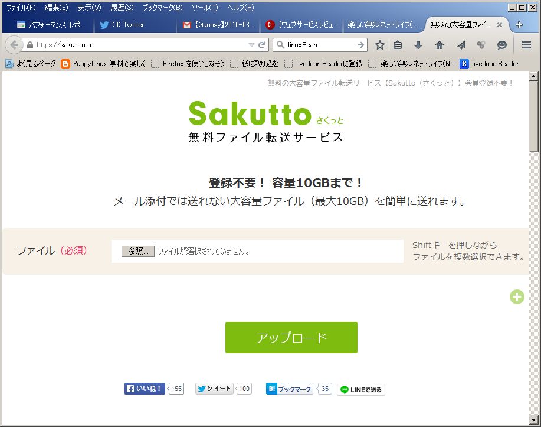Show bookmarks list icon
This screenshot has height=427, width=541.
pos(398,45)
